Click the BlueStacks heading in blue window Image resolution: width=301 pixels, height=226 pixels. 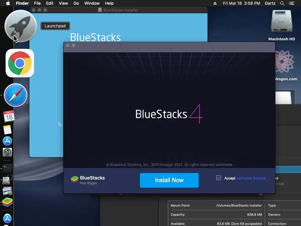coord(96,37)
